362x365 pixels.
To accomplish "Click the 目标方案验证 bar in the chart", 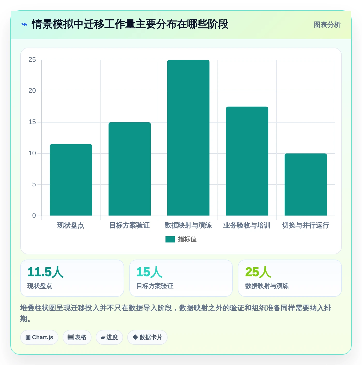I will 130,169.
